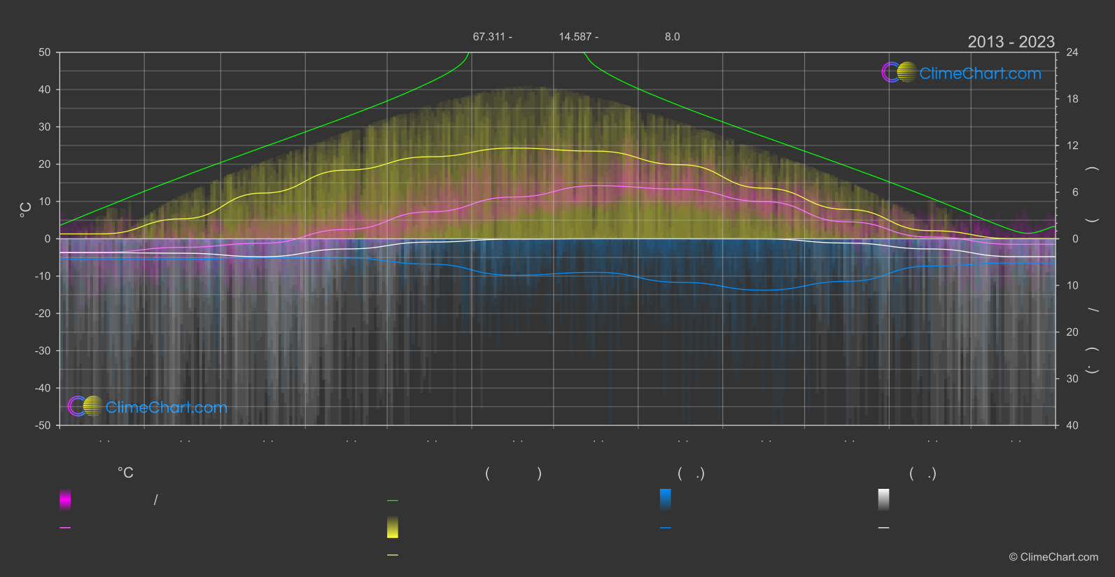Click the yellow sunshine gradient legend swatch
Screen dimensions: 1115x577
coord(393,527)
